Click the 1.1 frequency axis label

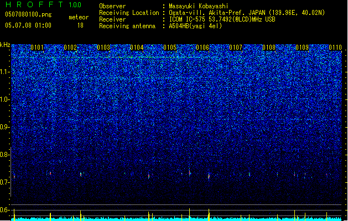point(5,72)
